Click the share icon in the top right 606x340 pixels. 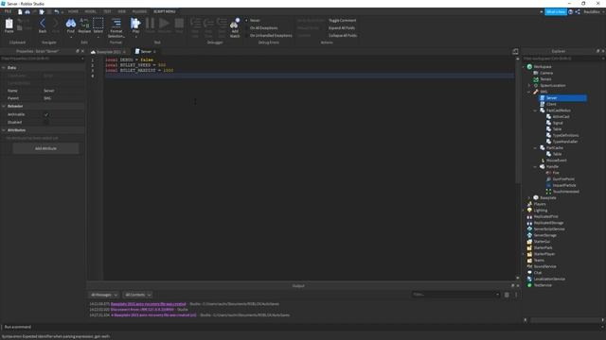[x=578, y=12]
